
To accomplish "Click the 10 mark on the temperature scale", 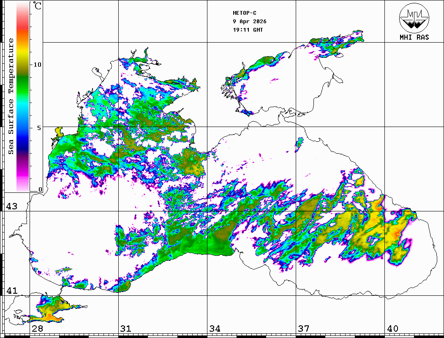I will (x=38, y=65).
